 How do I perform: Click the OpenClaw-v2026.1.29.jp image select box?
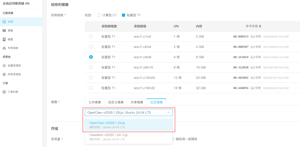129,112
